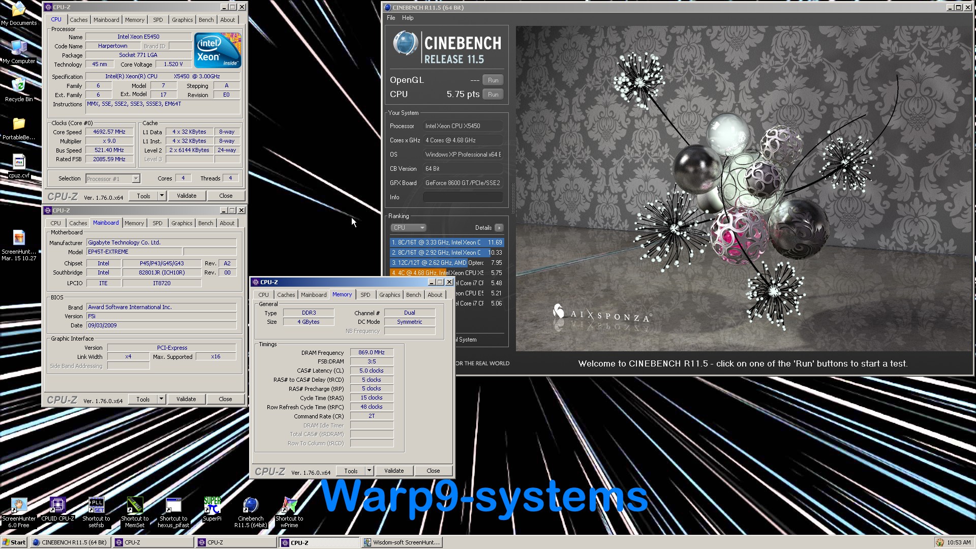Click the Intel Xeon inside logo
The height and width of the screenshot is (549, 976).
(x=218, y=50)
